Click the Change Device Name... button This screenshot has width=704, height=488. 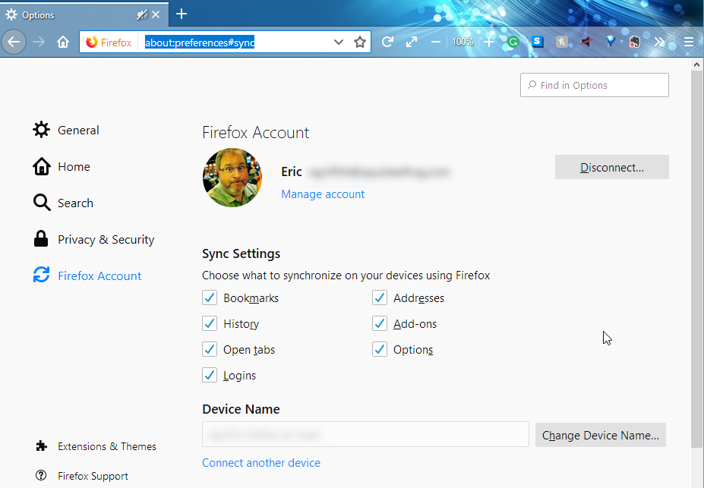600,435
